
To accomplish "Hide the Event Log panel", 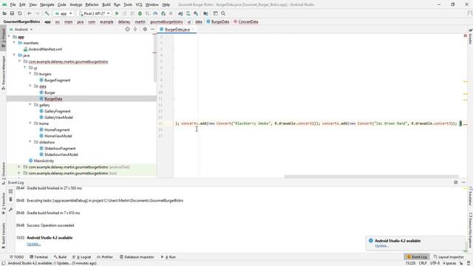I will pos(463,183).
